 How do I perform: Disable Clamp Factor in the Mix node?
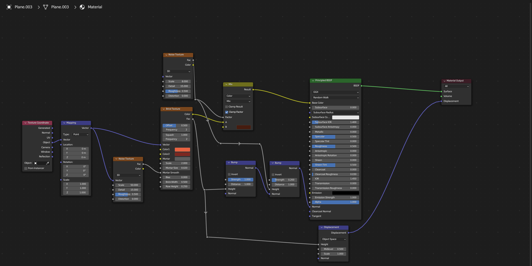coord(227,112)
